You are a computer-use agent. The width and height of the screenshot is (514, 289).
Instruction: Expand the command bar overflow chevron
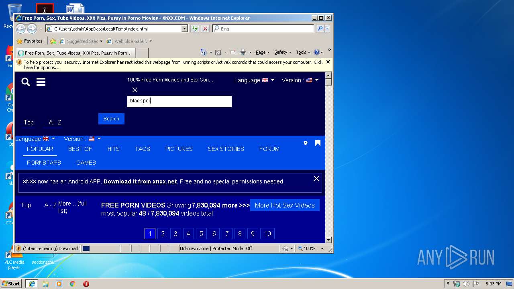tap(329, 50)
